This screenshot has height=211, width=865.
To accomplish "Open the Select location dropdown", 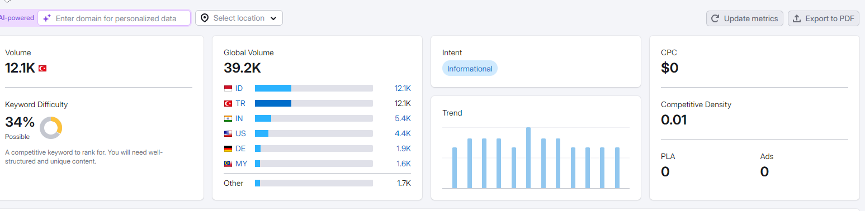I will (x=239, y=18).
